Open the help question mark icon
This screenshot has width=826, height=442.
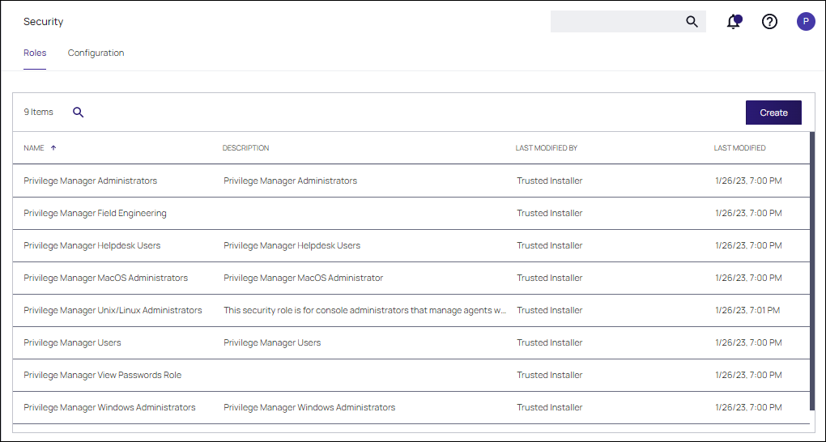click(x=769, y=22)
